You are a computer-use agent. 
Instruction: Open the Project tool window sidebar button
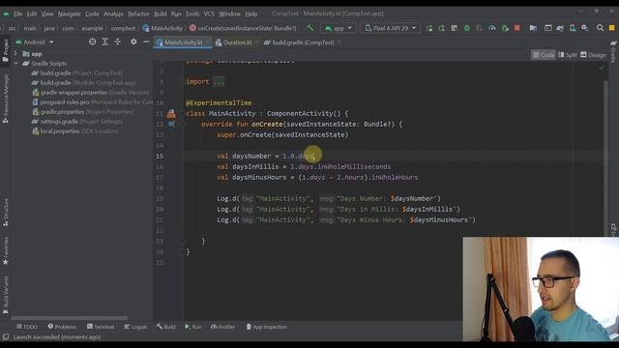[5, 50]
